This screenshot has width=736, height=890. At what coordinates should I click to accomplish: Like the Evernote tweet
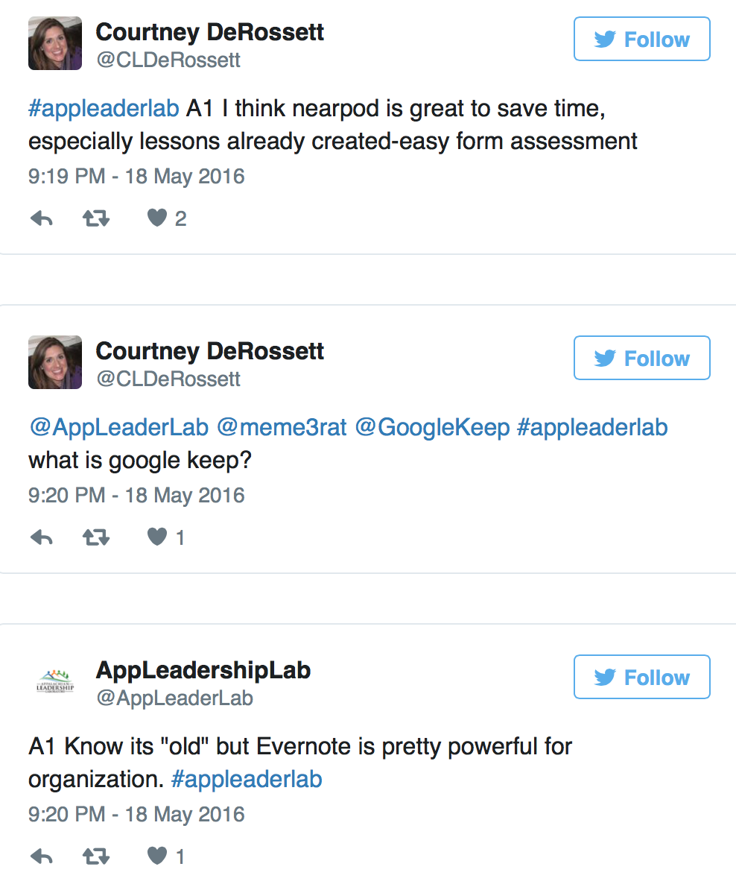[x=157, y=856]
